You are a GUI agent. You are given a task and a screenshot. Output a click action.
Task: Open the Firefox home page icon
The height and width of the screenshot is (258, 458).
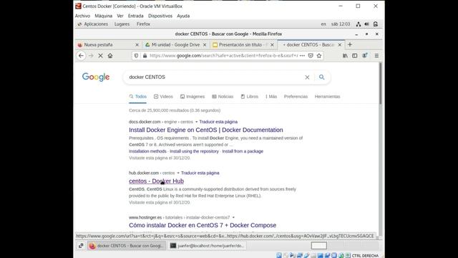(x=110, y=56)
